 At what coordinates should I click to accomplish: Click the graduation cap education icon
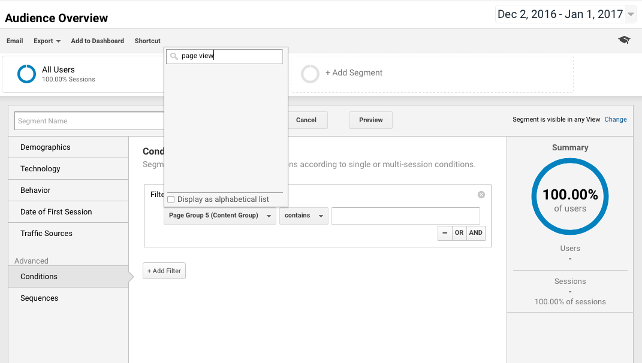[624, 40]
